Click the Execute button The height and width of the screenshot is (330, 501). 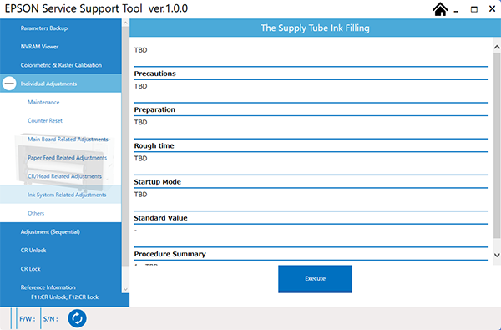[x=315, y=279]
